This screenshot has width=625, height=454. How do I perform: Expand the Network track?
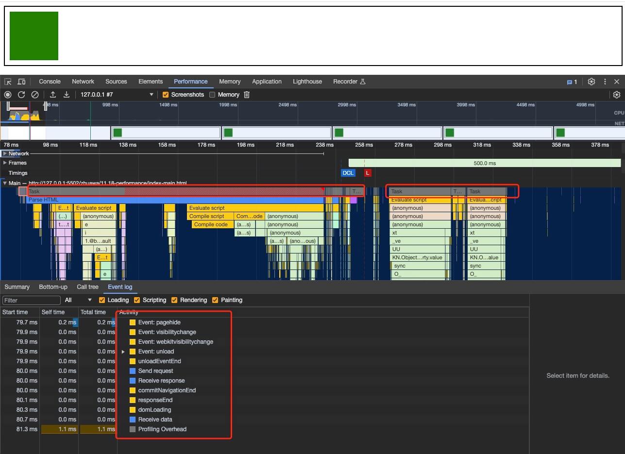[5, 153]
